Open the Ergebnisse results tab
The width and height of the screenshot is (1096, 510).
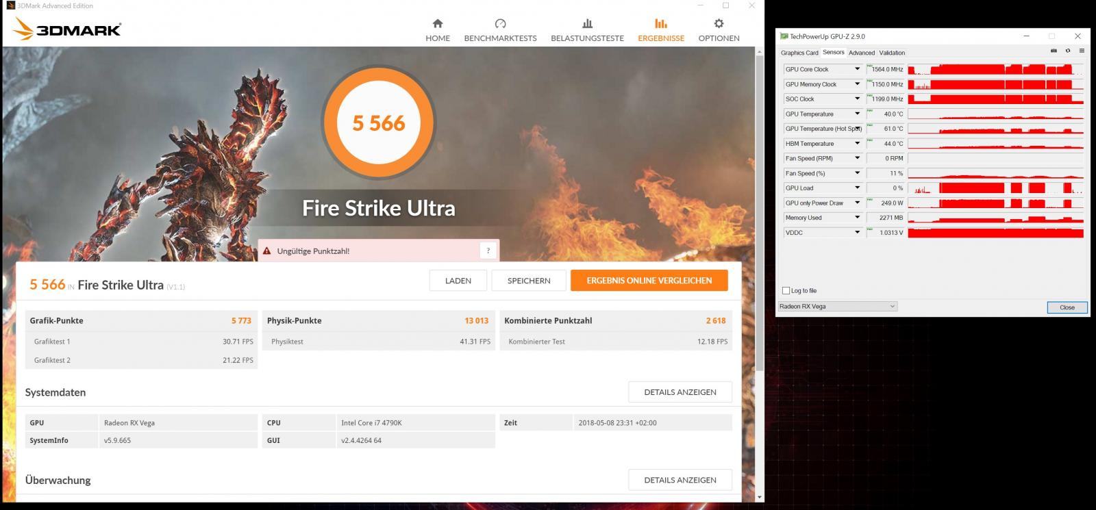661,31
